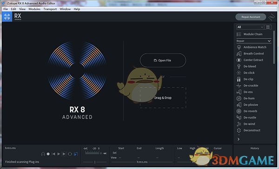The height and width of the screenshot is (169, 279).
Task: Click the Breath Control module icon
Action: tap(239, 54)
